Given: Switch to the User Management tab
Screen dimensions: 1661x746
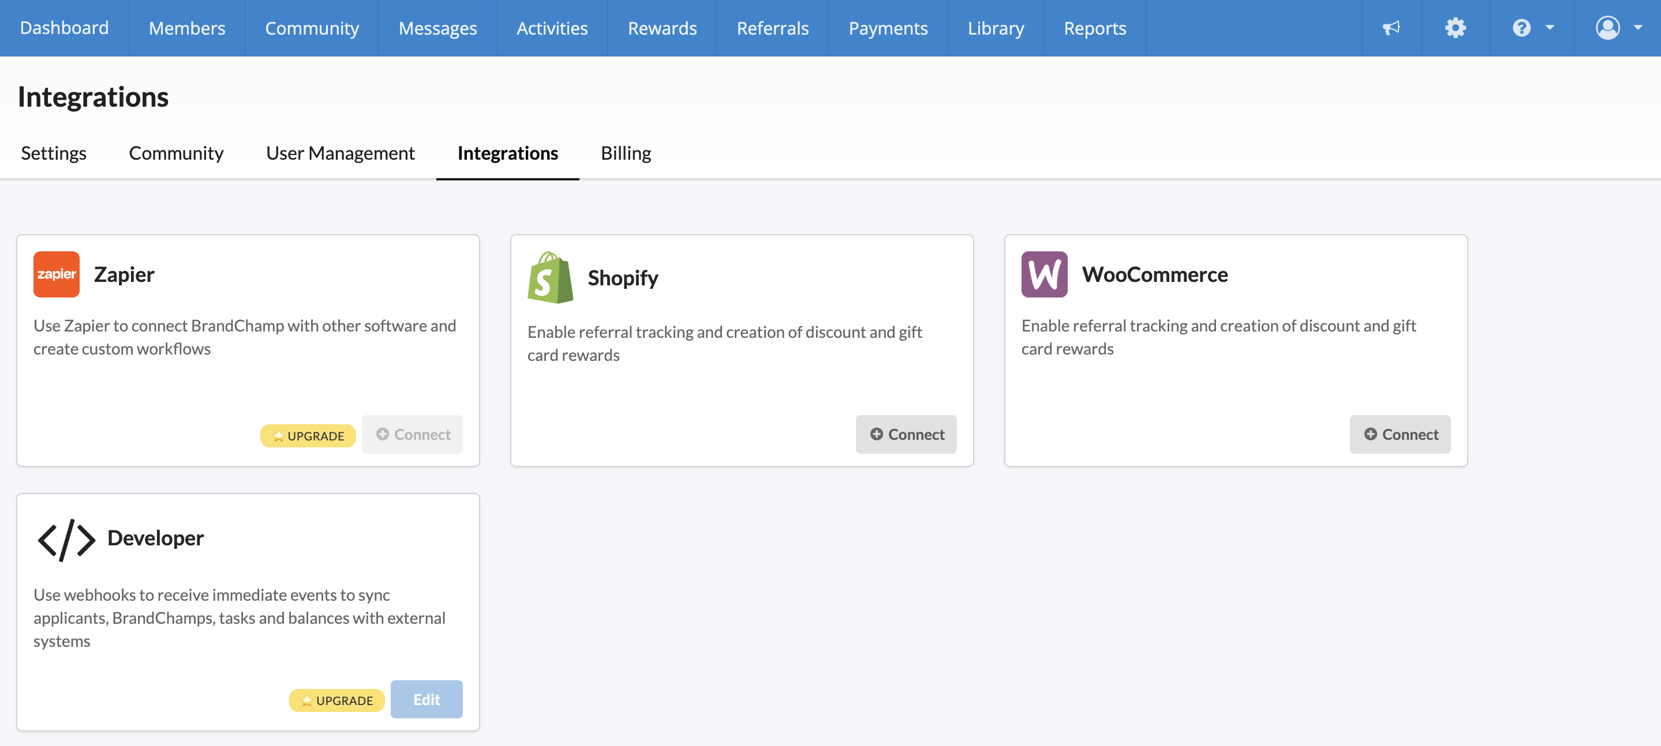Looking at the screenshot, I should pyautogui.click(x=340, y=153).
